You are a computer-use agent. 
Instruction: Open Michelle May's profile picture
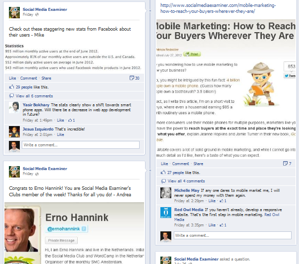point(166,193)
